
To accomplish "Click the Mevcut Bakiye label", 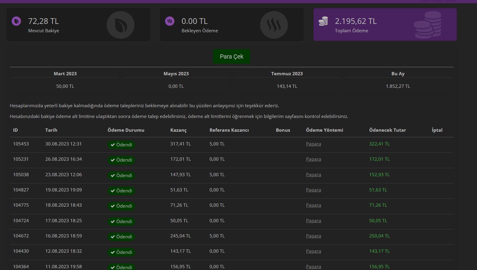I will [44, 31].
